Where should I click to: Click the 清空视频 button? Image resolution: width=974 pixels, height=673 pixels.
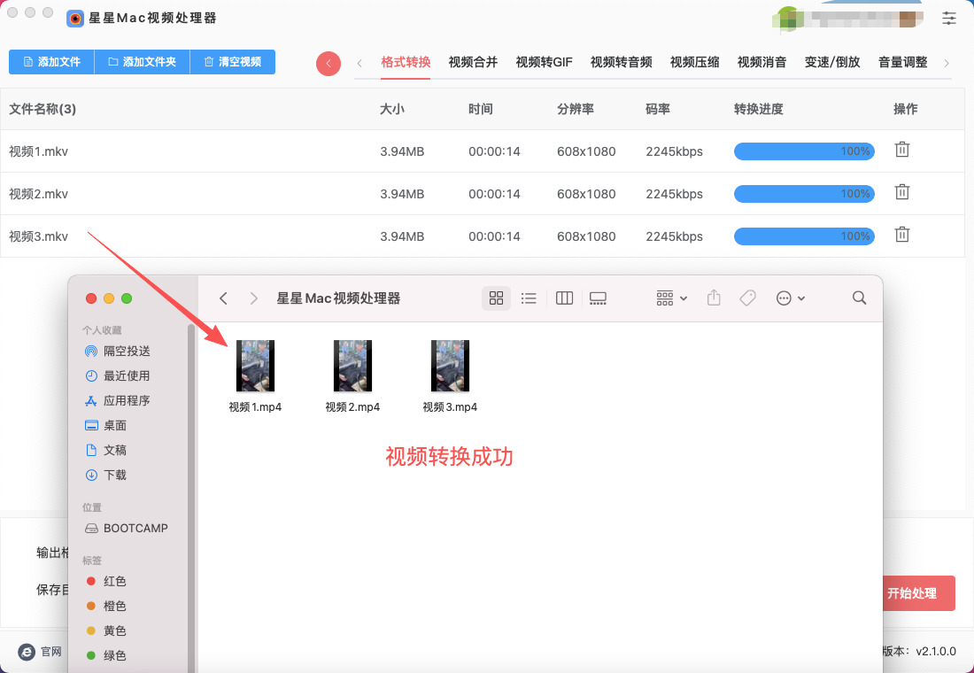(232, 62)
